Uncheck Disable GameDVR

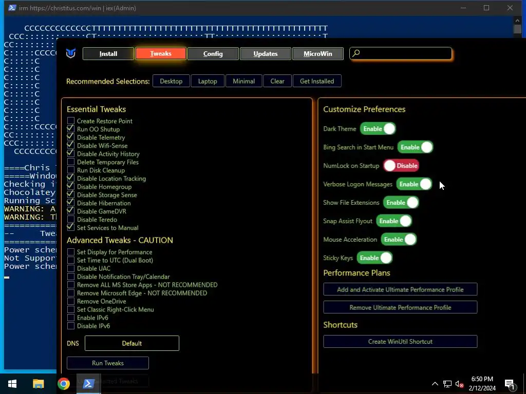coord(71,211)
